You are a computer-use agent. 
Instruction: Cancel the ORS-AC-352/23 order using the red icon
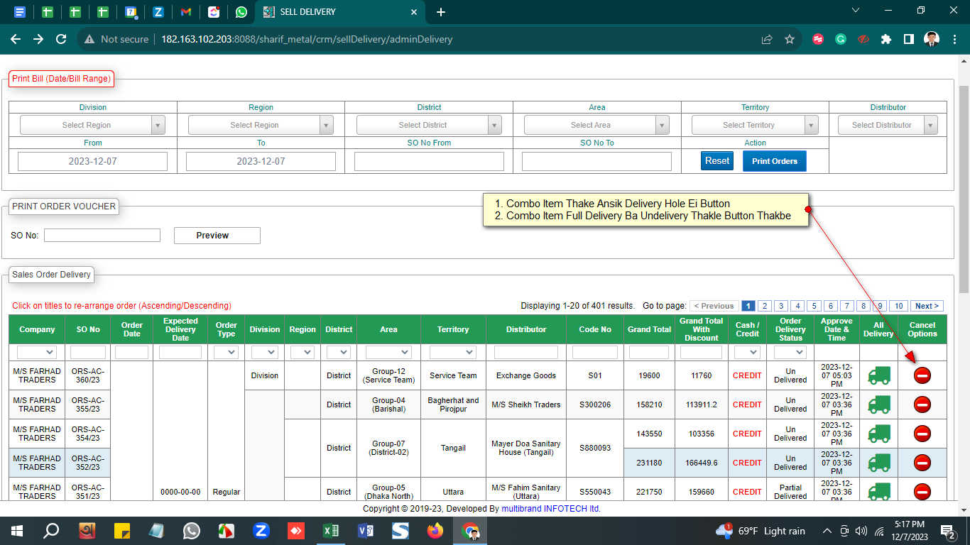coord(922,463)
